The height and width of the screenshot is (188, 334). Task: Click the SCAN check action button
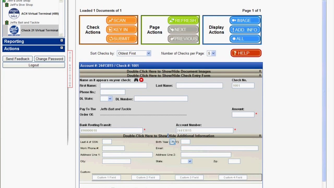tap(122, 20)
